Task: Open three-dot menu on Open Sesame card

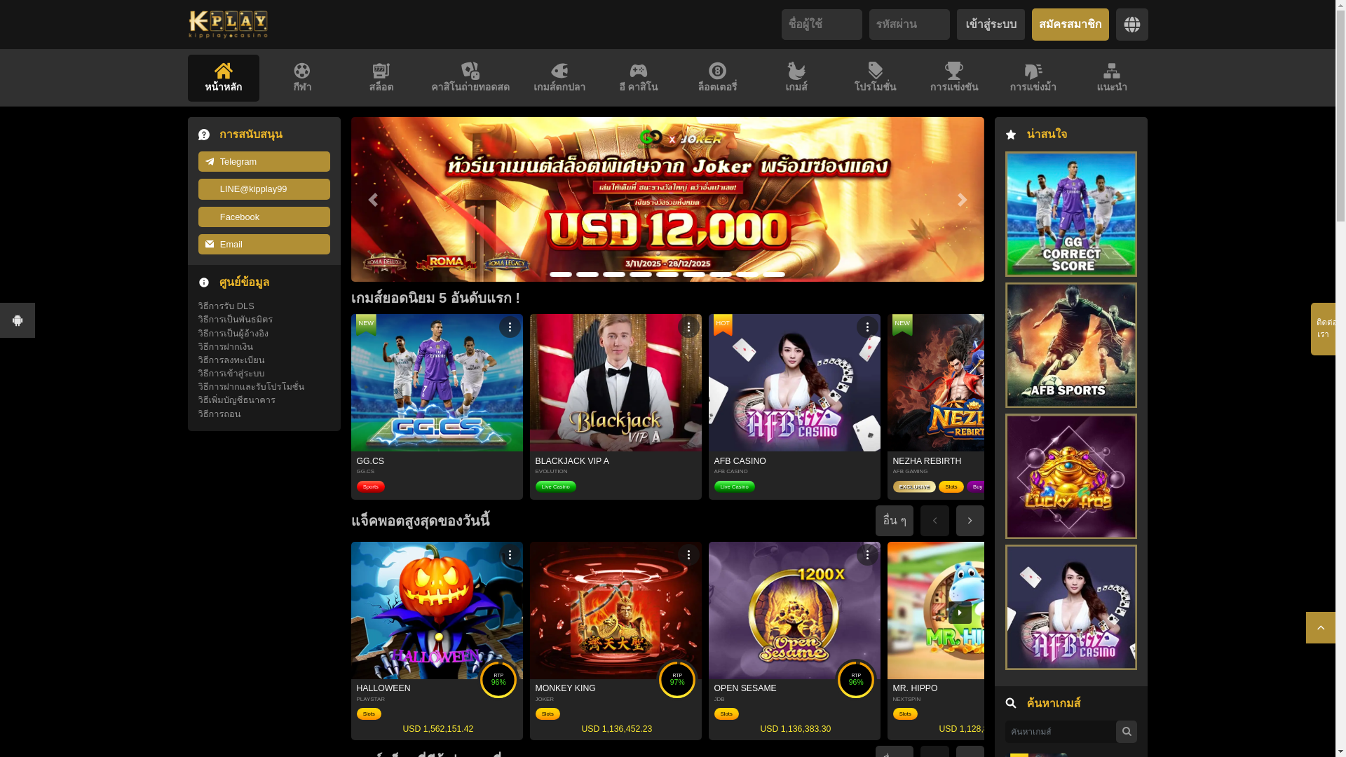Action: pyautogui.click(x=867, y=555)
